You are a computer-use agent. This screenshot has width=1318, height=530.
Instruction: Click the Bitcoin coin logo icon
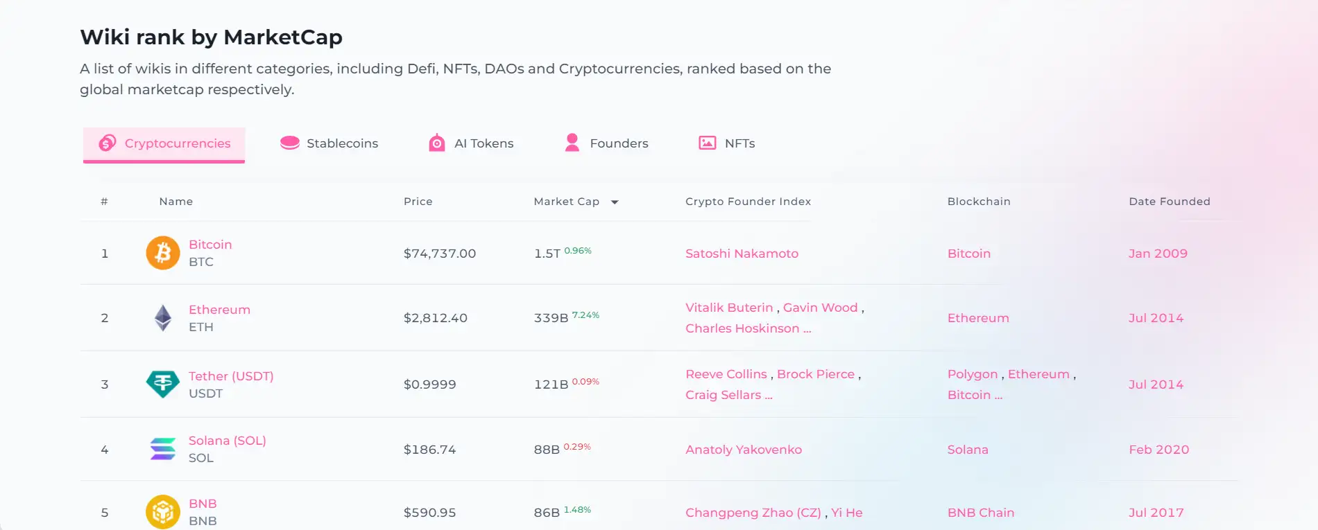tap(163, 253)
